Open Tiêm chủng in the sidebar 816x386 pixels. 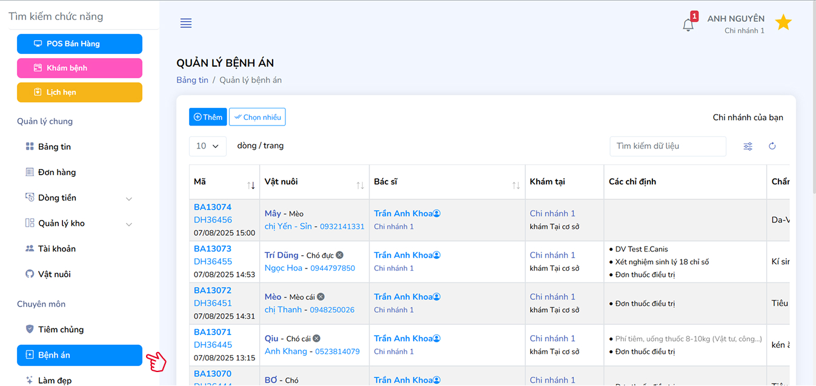coord(61,330)
